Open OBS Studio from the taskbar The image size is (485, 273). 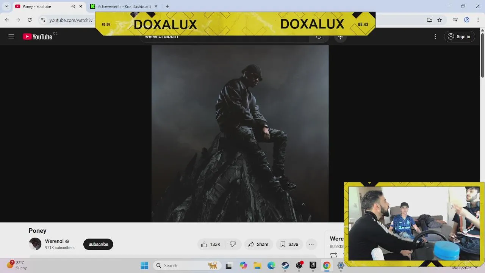[x=299, y=266]
